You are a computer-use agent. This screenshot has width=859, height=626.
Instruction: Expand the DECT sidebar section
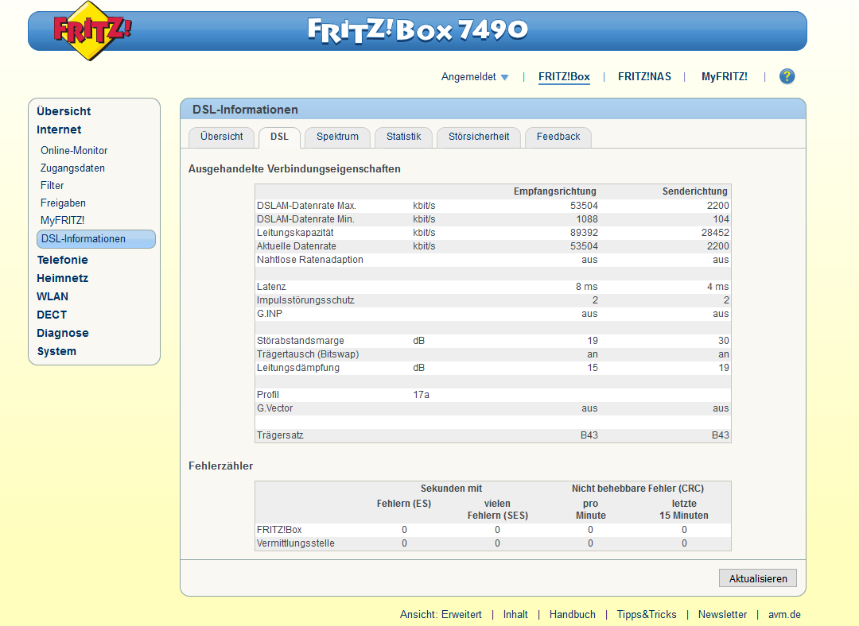[52, 315]
